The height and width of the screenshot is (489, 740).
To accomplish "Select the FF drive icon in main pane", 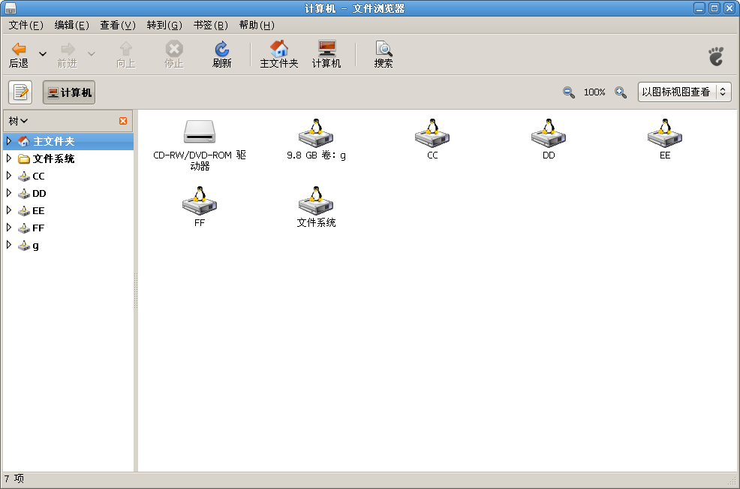I will click(200, 201).
